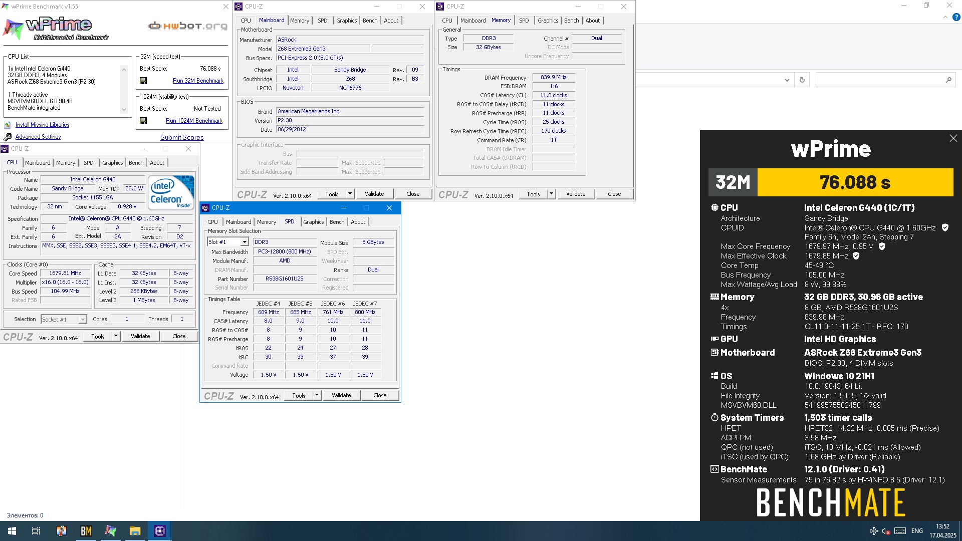Click Close in the CPU-Z Memory window
Image resolution: width=962 pixels, height=541 pixels.
pos(614,194)
